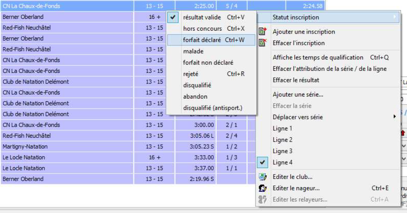This screenshot has width=407, height=213.
Task: Choose disqualifié (antisport.) status
Action: tap(213, 108)
